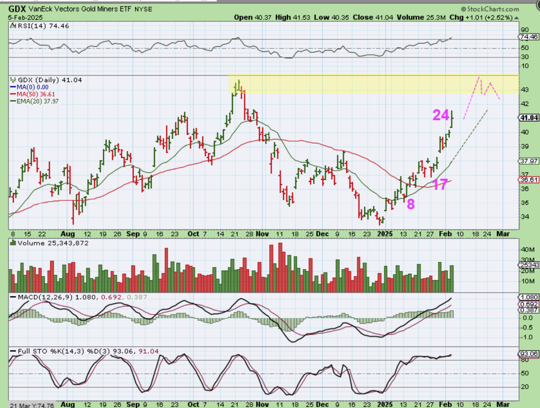540x408 pixels.
Task: Click the 90 level on the RSI axis
Action: coord(525,30)
